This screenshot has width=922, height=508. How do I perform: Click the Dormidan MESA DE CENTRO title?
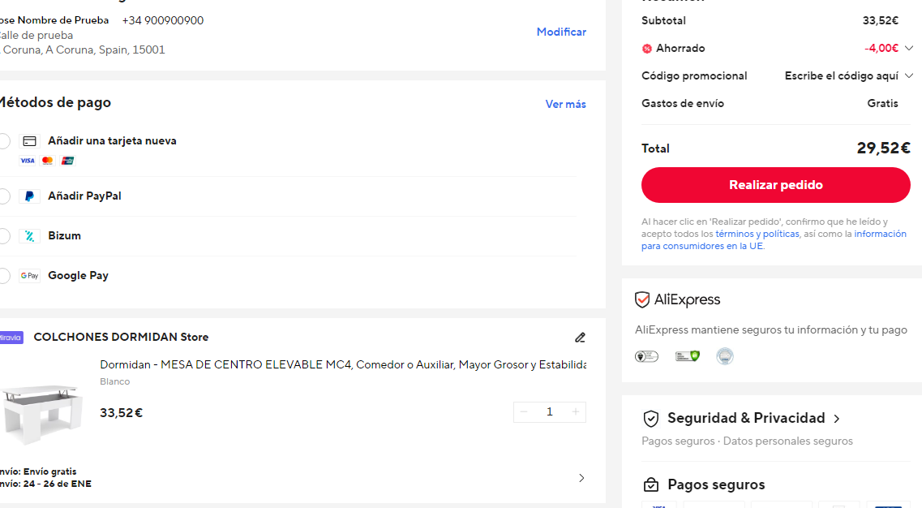343,365
